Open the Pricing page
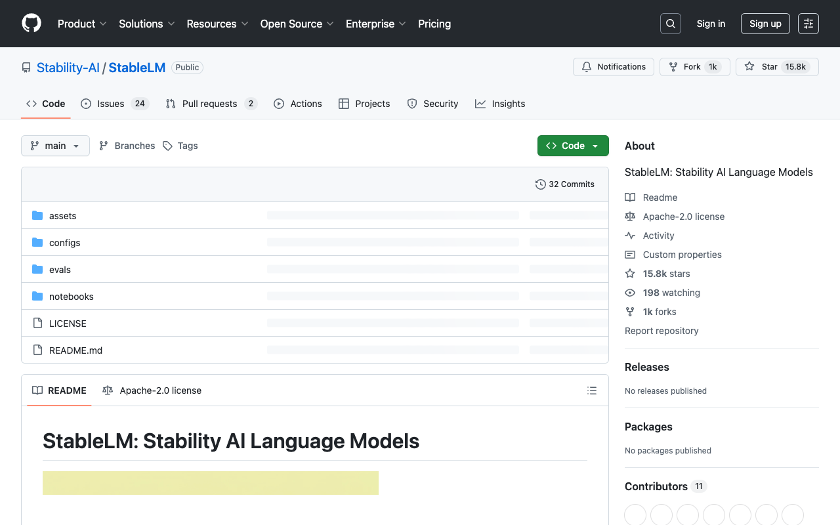This screenshot has width=840, height=525. pyautogui.click(x=434, y=24)
